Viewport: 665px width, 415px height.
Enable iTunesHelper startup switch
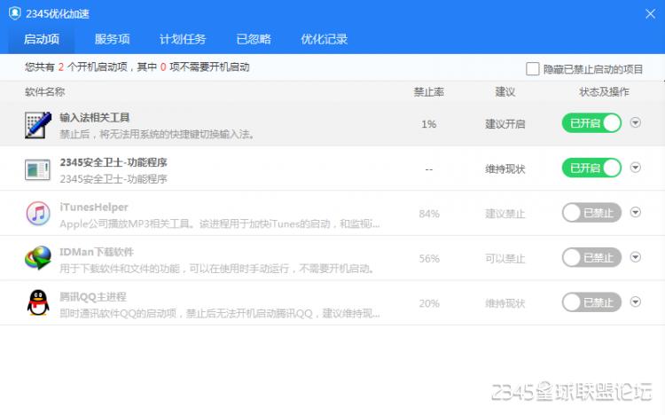[591, 213]
